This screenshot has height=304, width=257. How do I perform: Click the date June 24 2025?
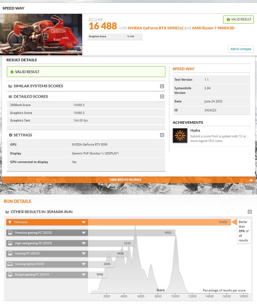pyautogui.click(x=213, y=101)
